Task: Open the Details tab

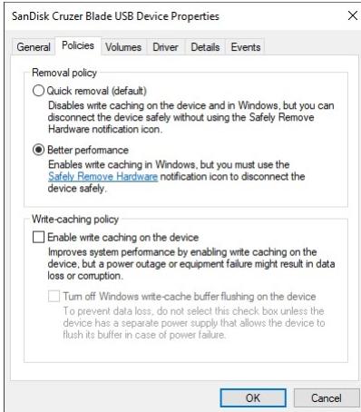Action: tap(205, 47)
